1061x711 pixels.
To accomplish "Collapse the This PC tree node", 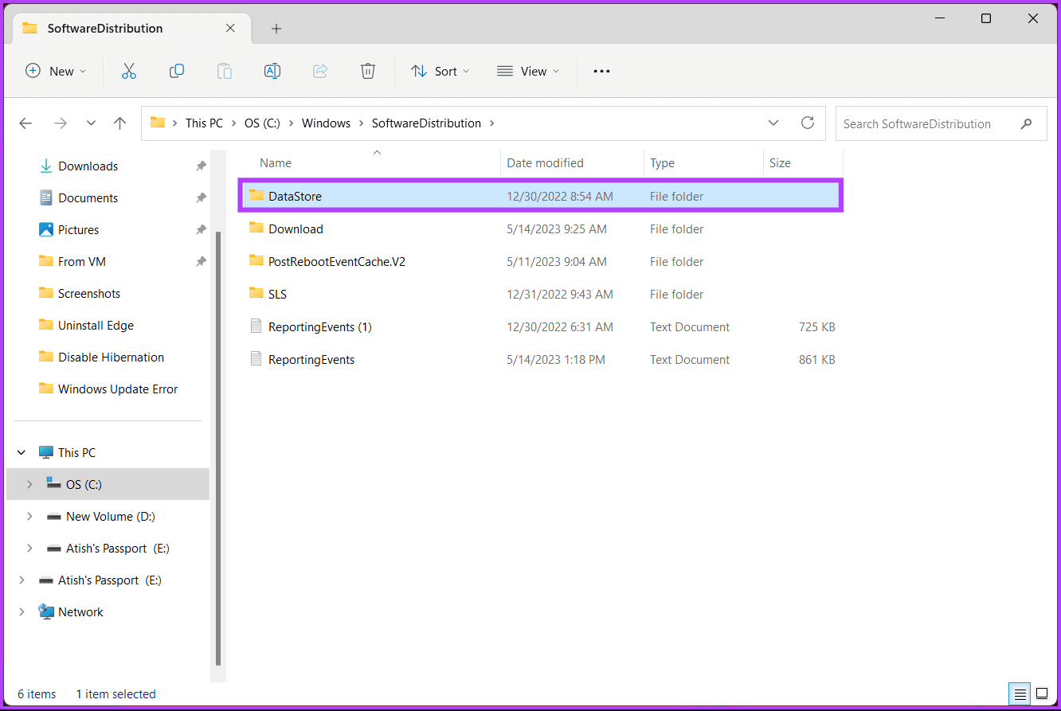I will coord(22,452).
